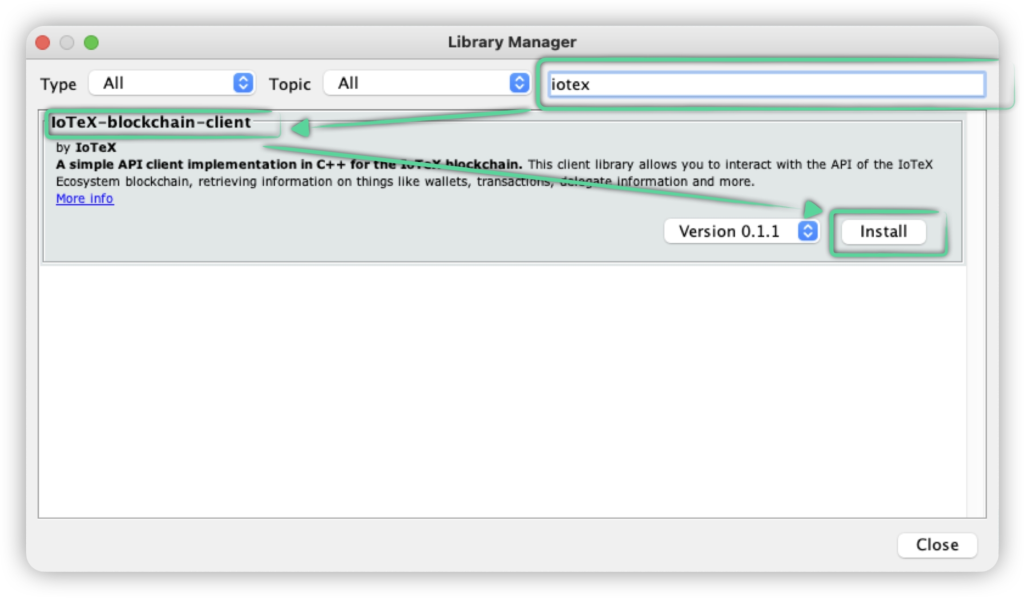Screen dimensions: 1025x598
Task: Open the More info link
Action: point(85,198)
